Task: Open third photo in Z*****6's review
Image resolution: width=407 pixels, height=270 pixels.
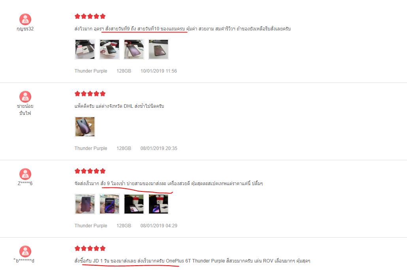Action: coord(134,204)
